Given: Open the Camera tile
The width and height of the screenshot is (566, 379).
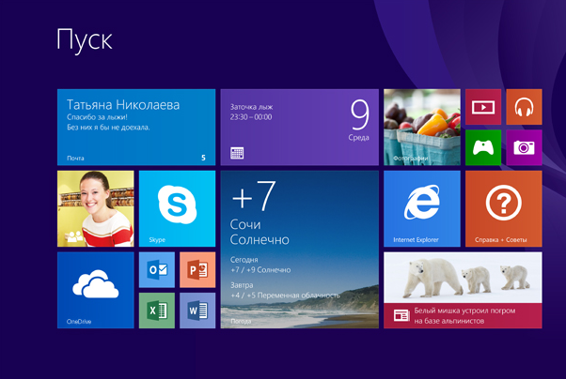Looking at the screenshot, I should (524, 147).
